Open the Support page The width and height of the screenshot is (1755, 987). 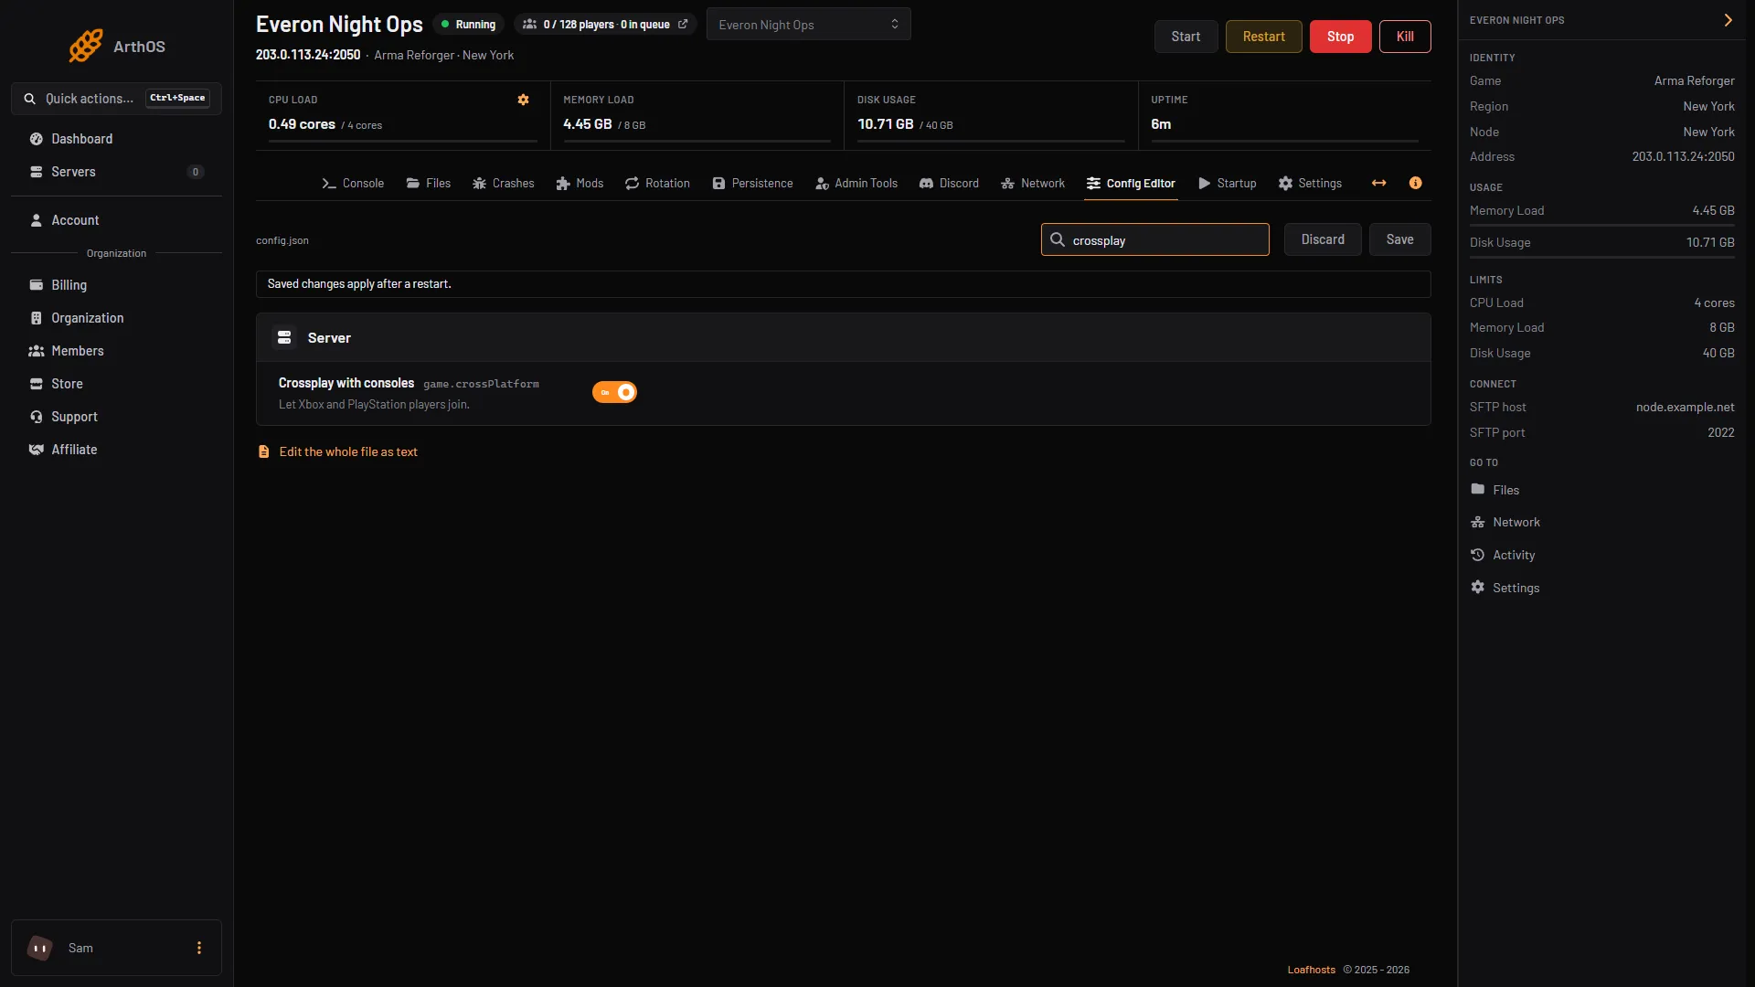[x=116, y=417]
